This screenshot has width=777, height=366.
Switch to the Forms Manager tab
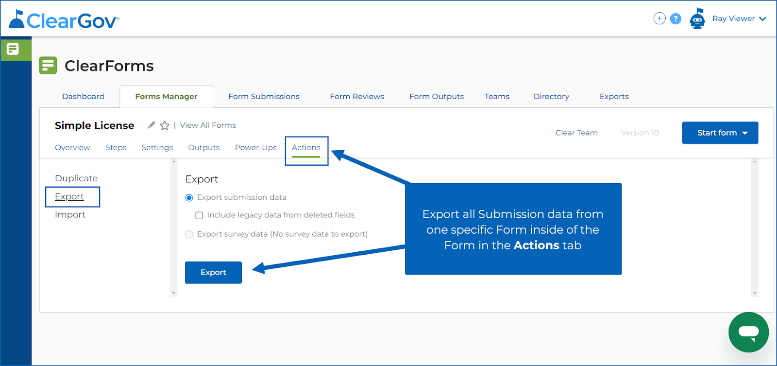click(x=166, y=96)
